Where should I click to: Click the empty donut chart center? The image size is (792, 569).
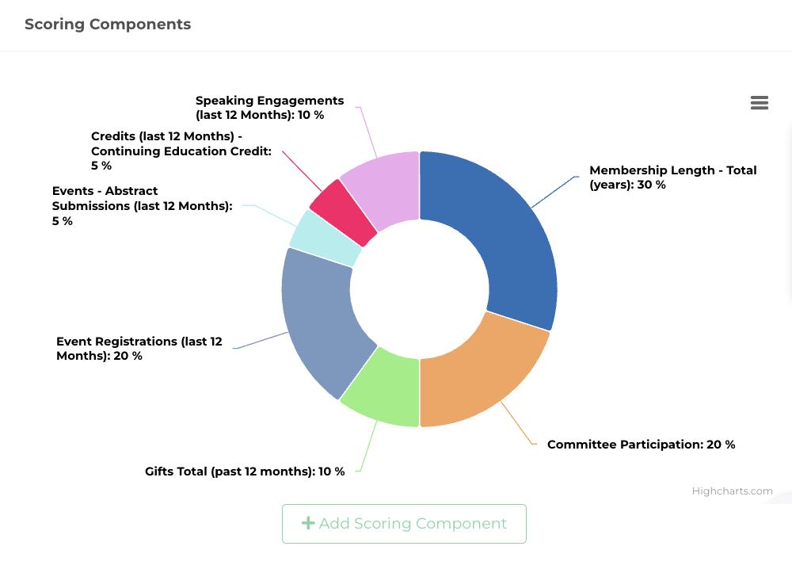[x=418, y=288]
